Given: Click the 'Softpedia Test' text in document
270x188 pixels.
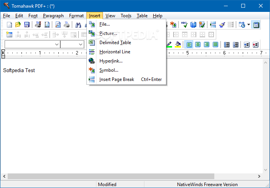Looking at the screenshot, I should 19,70.
